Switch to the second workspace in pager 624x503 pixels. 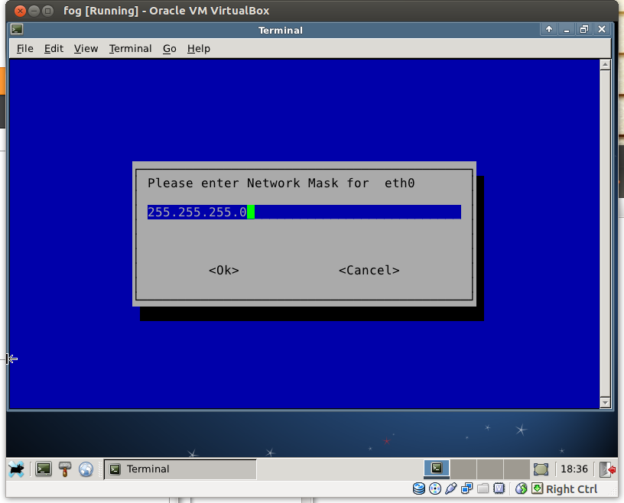coord(463,469)
